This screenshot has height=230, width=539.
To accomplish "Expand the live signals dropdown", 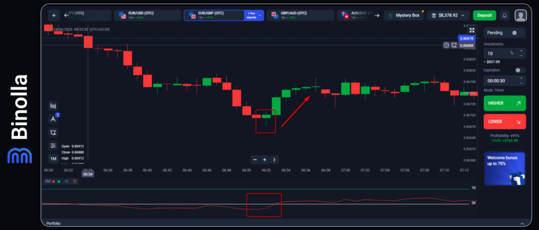I will point(254,15).
